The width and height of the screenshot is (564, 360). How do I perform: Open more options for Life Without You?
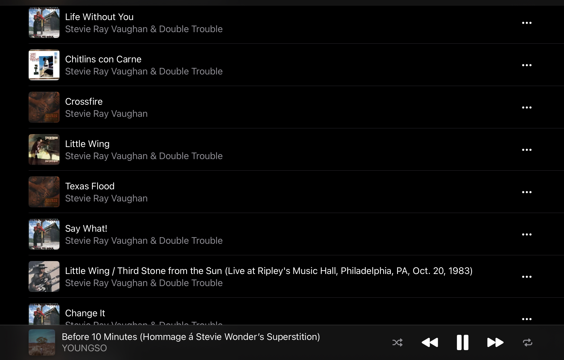pos(527,23)
